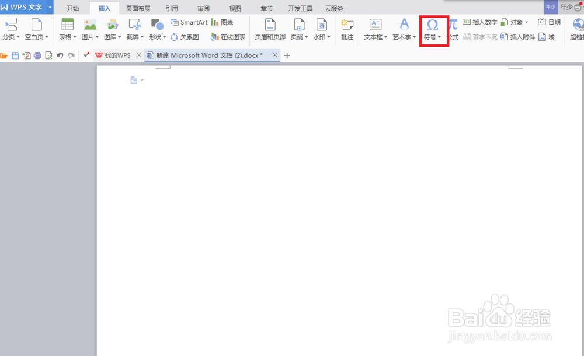Click the 页码 page number icon
This screenshot has width=584, height=356.
click(x=299, y=25)
